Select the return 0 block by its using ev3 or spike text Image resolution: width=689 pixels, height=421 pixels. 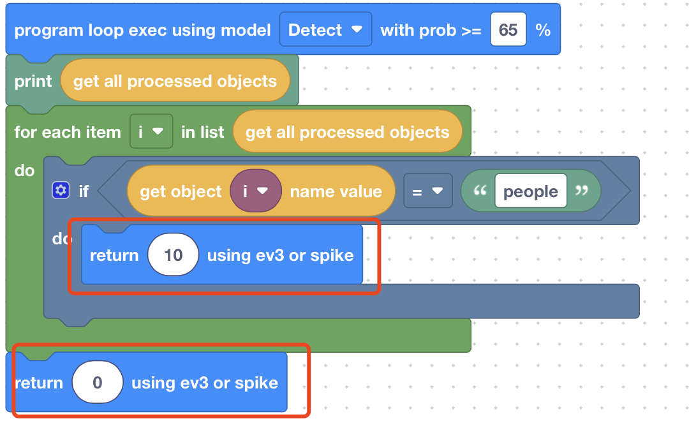click(x=204, y=383)
